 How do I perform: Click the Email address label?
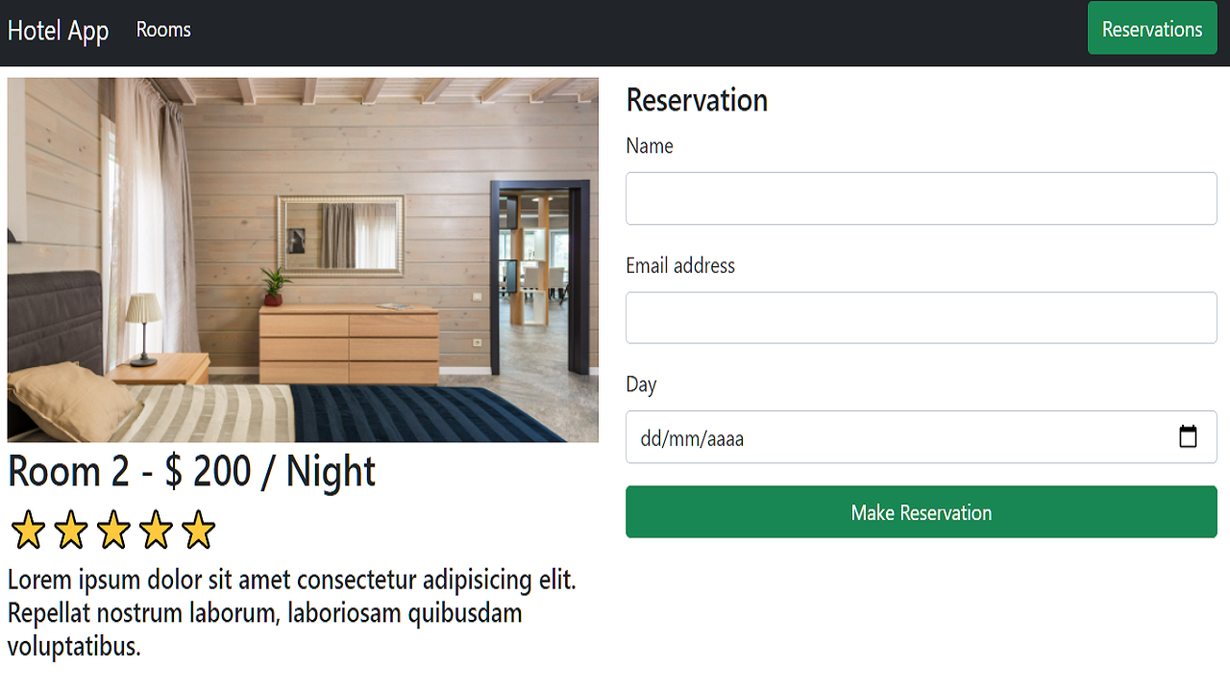point(680,265)
